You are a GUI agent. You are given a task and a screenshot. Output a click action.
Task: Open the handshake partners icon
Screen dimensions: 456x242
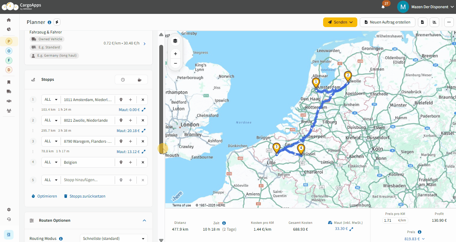click(9, 101)
